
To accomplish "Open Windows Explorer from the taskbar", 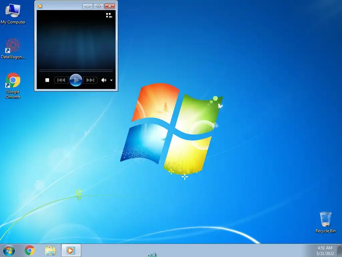I will [x=50, y=250].
